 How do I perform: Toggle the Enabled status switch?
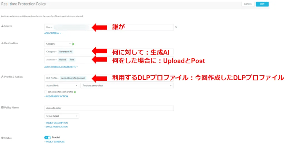click(47, 137)
